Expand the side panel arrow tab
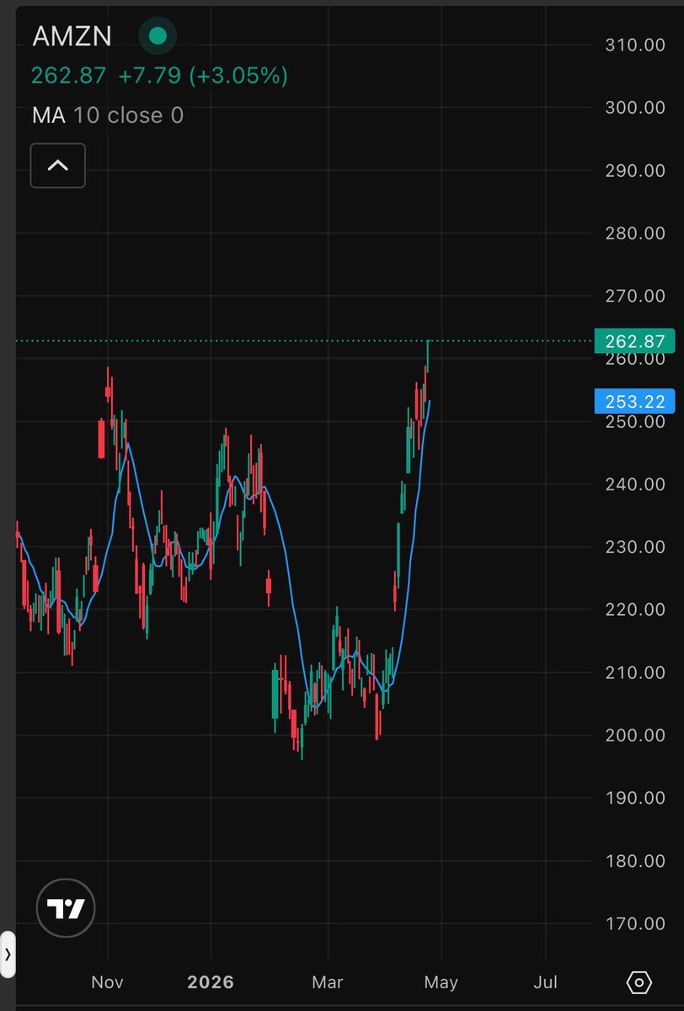Viewport: 684px width, 1011px height. [x=8, y=955]
